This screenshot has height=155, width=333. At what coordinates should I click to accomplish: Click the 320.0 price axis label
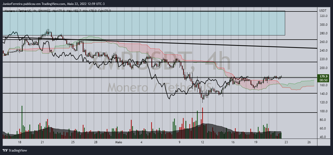(x=323, y=16)
